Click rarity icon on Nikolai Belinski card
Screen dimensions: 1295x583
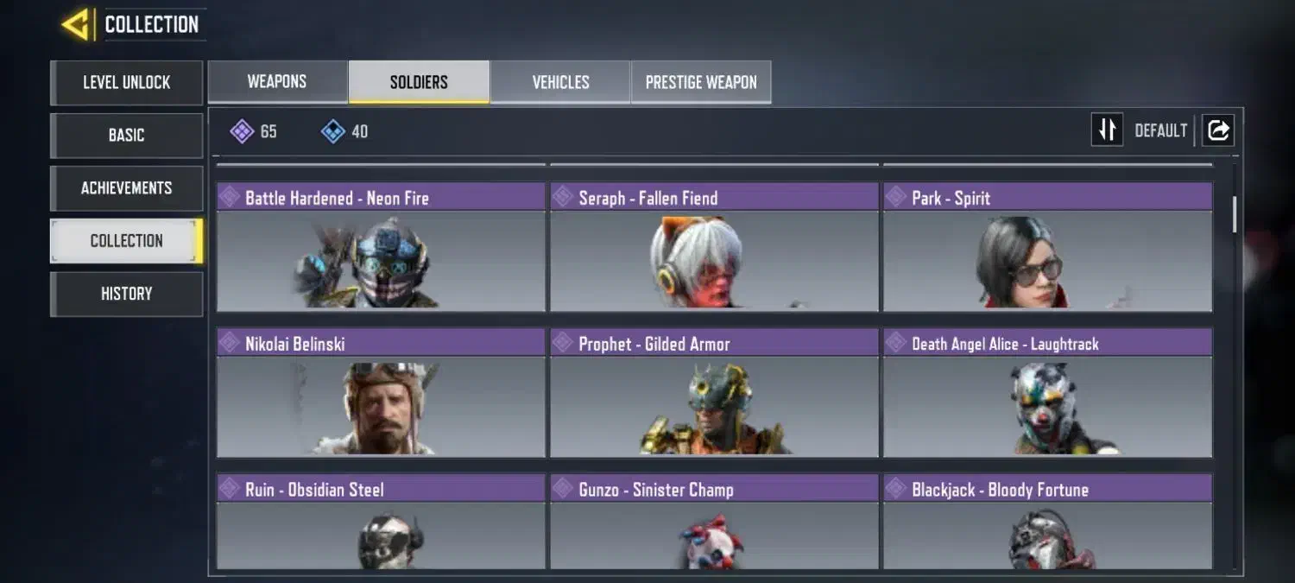click(230, 343)
